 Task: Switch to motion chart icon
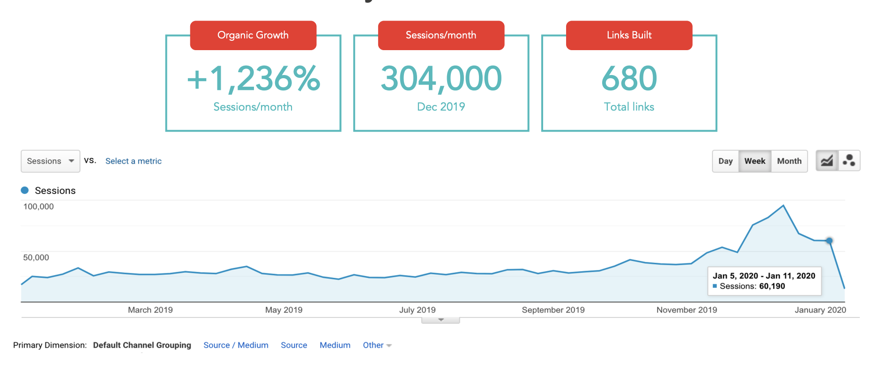(x=849, y=161)
